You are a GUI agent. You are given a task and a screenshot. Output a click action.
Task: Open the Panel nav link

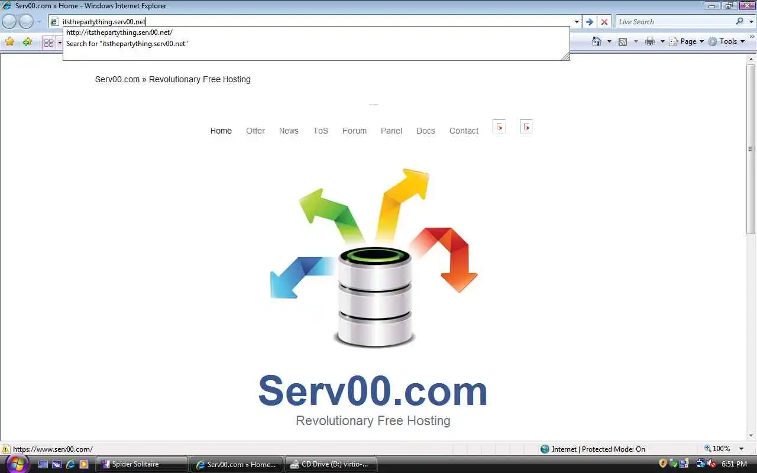(392, 131)
